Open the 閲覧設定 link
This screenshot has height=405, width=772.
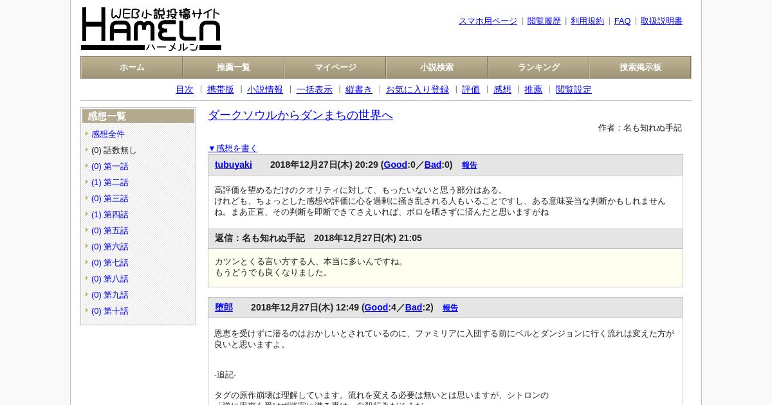click(x=574, y=90)
